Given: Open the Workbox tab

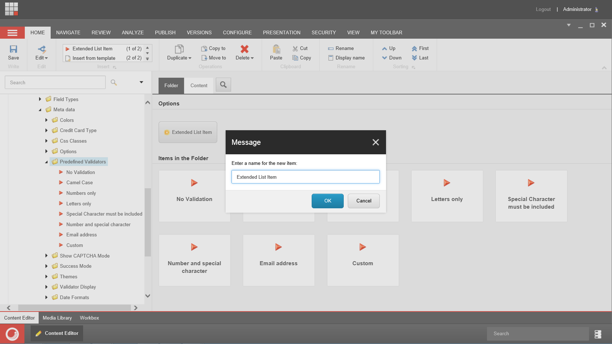Looking at the screenshot, I should [x=89, y=318].
